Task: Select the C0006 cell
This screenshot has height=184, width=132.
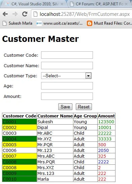Action: (x=20, y=151)
